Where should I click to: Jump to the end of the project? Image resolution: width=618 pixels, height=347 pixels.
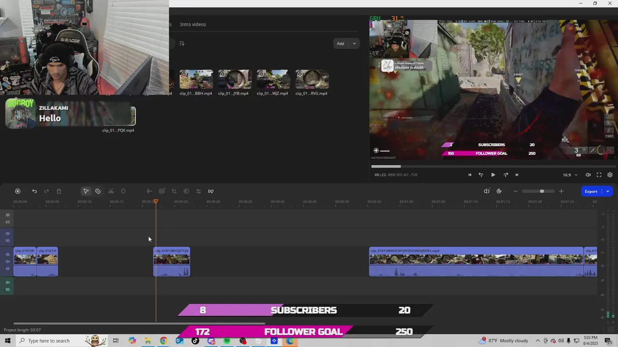pyautogui.click(x=517, y=175)
